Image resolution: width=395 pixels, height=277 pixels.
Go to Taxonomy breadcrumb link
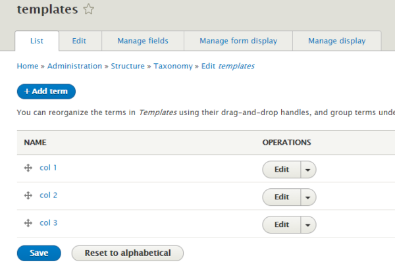point(173,66)
